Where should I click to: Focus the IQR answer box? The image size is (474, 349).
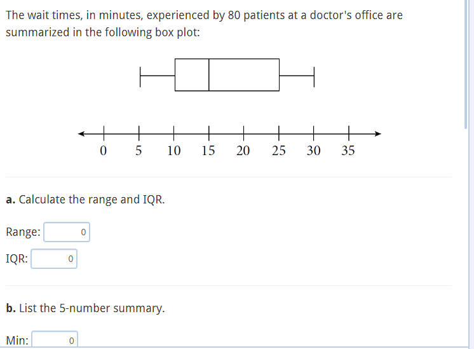pyautogui.click(x=54, y=259)
